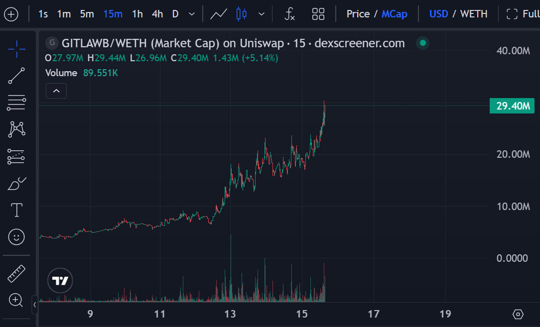This screenshot has height=327, width=540.
Task: Click the 10.00M price axis label
Action: [x=513, y=207]
